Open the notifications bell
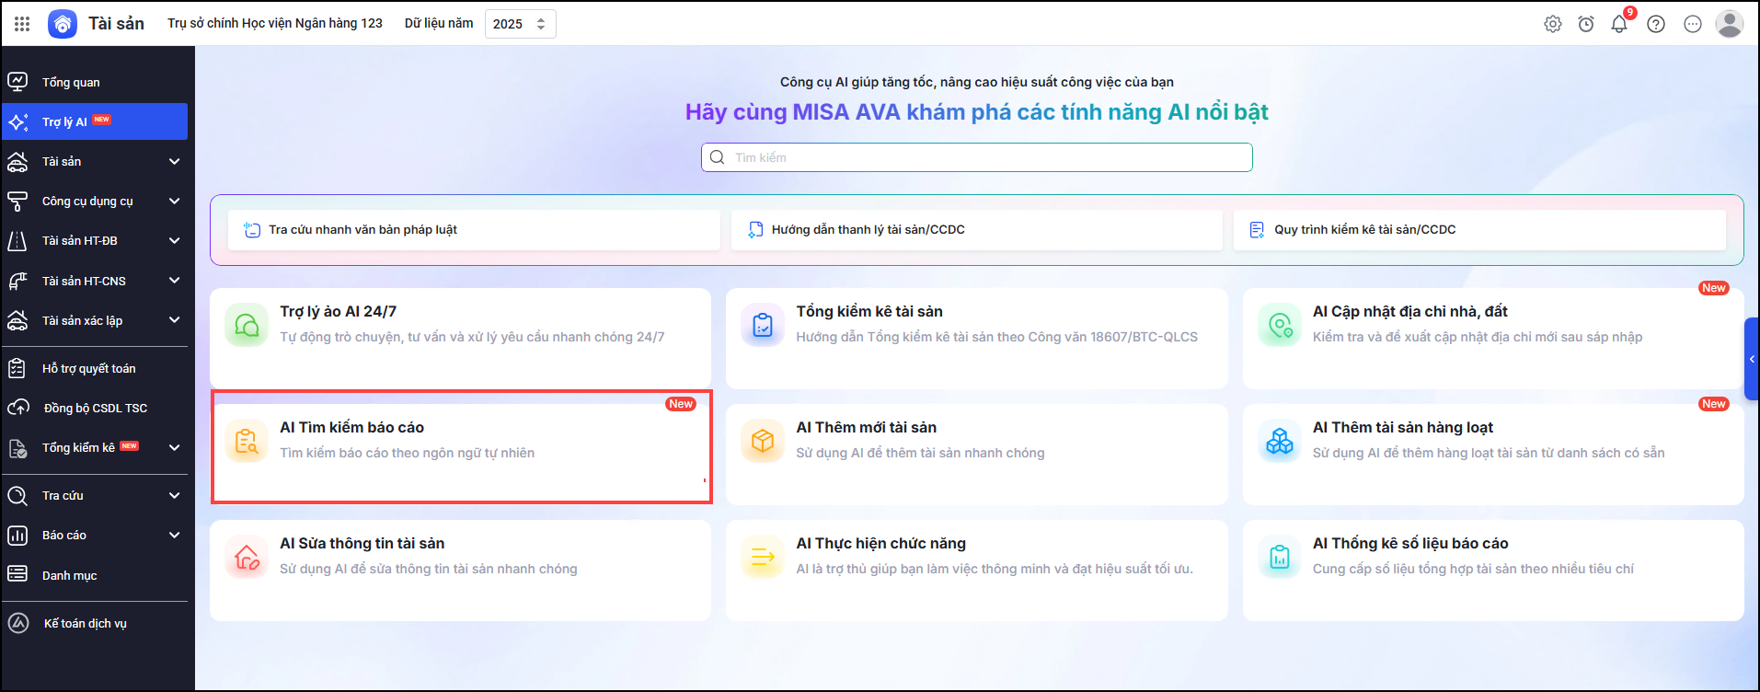 [x=1619, y=24]
